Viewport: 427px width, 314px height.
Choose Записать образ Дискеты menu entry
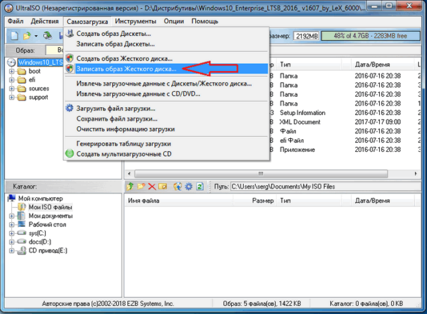coord(167,44)
